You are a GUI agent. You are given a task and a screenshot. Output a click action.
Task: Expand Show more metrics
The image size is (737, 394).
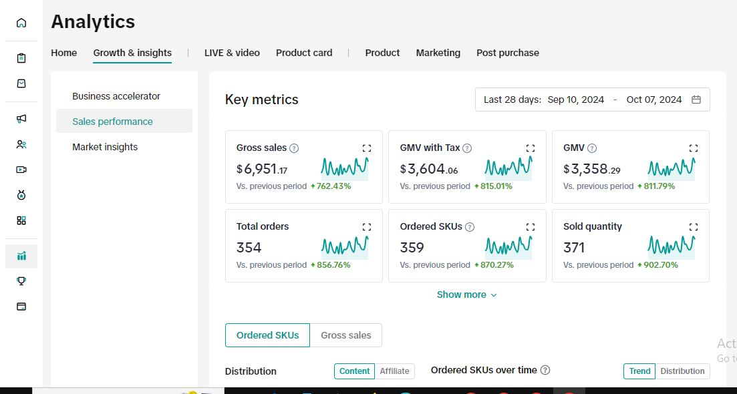pos(467,295)
